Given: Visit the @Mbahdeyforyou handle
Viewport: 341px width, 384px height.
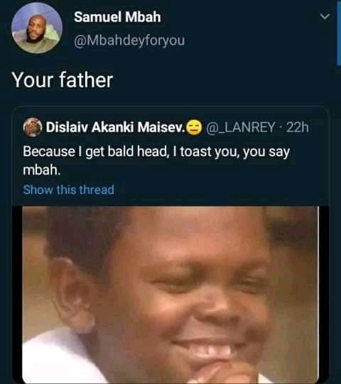Looking at the screenshot, I should click(x=129, y=40).
